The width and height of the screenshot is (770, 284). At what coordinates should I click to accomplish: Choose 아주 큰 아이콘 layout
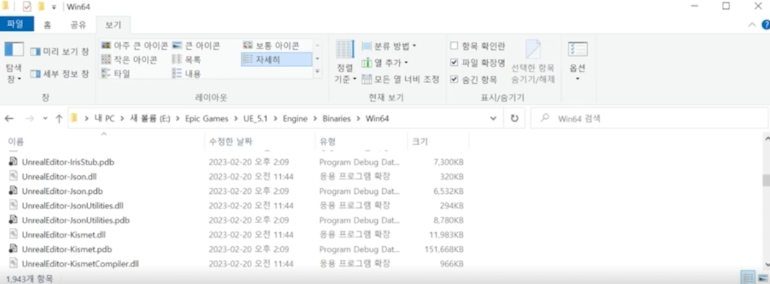point(135,45)
